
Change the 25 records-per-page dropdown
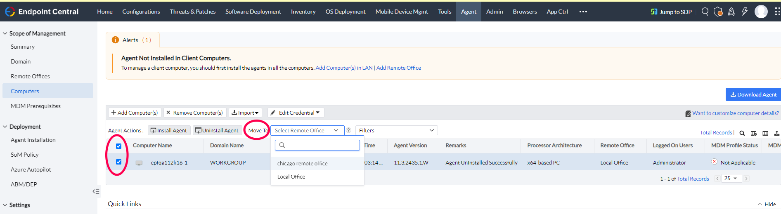pyautogui.click(x=731, y=178)
